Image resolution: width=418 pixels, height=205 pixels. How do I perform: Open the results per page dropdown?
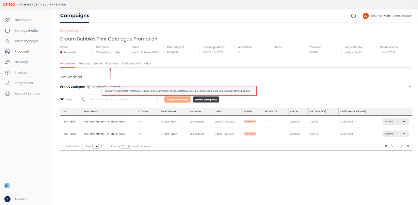(x=126, y=146)
